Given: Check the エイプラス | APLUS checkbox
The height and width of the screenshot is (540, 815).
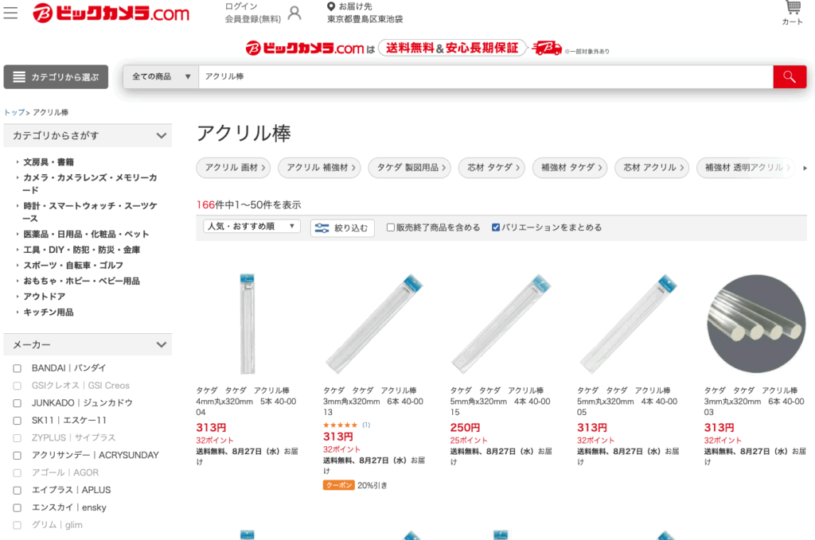Looking at the screenshot, I should 18,490.
